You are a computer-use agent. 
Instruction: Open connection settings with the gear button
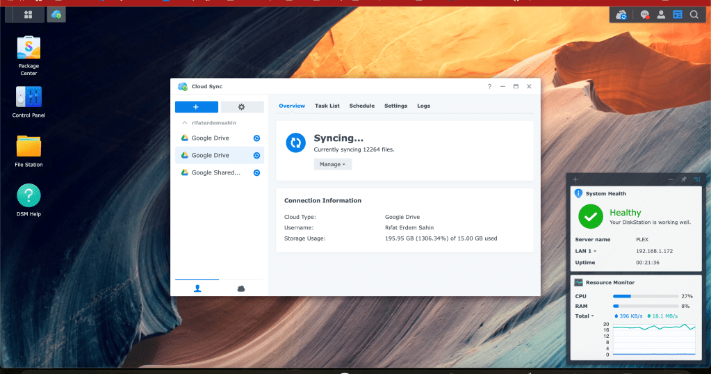point(242,107)
